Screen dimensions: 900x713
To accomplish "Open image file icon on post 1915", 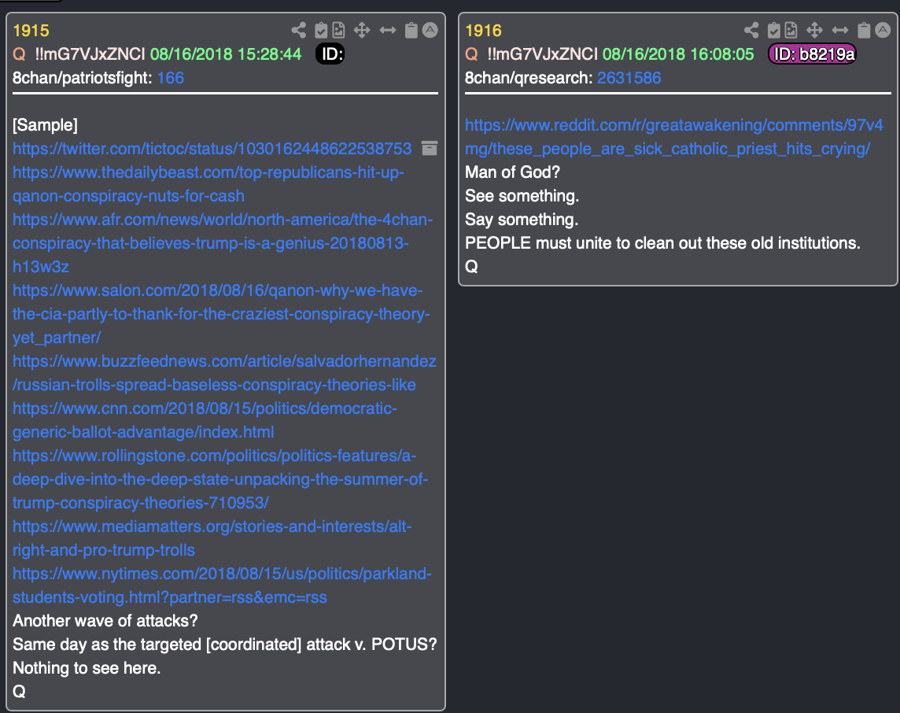I will (338, 30).
